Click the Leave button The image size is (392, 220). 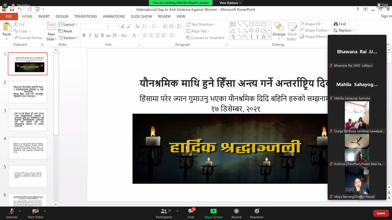click(381, 213)
